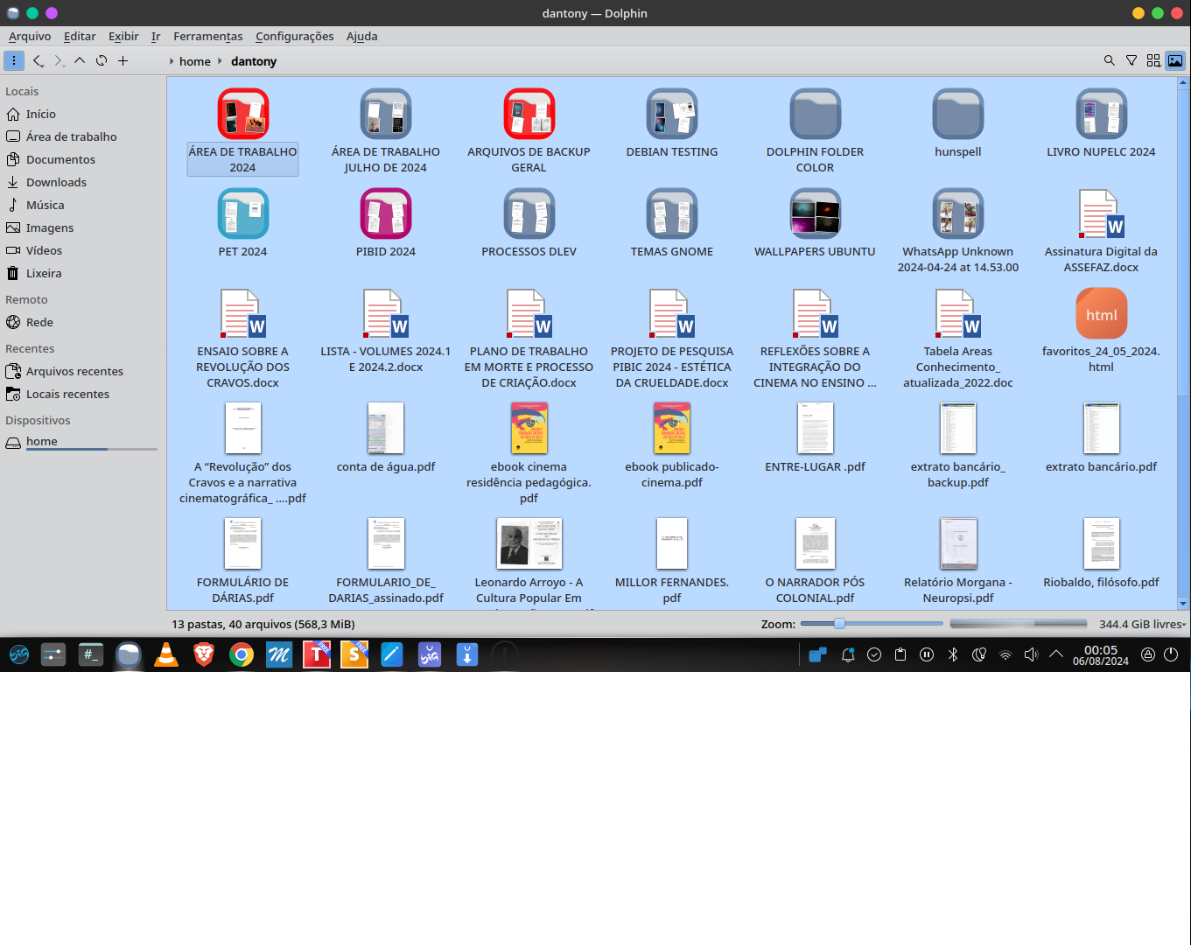Open the search magnifier in toolbar

click(1109, 60)
